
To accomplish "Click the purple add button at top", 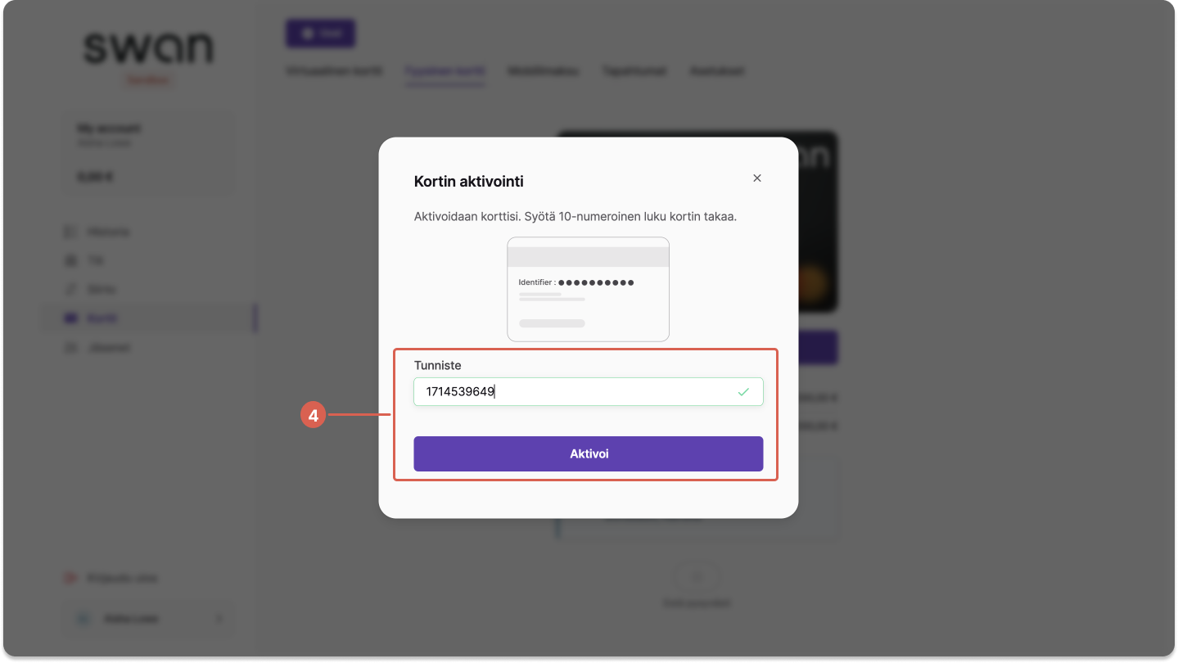I will click(320, 34).
